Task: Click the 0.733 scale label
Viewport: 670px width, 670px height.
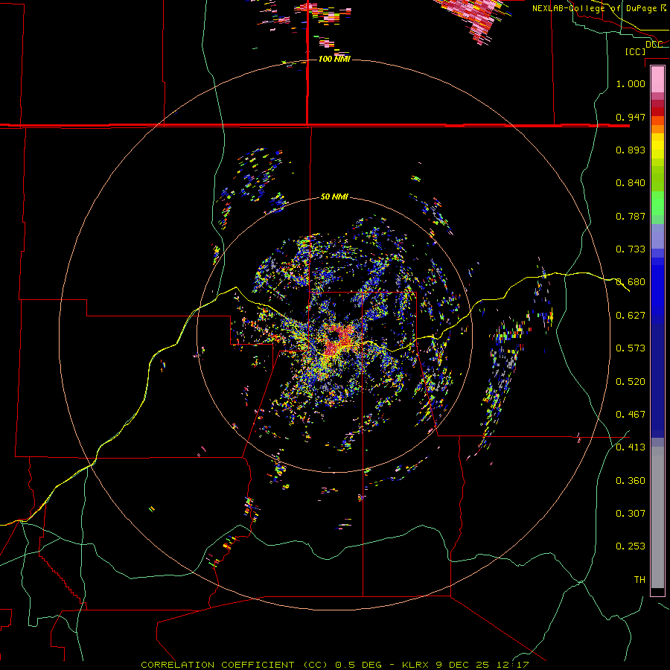Action: [x=631, y=249]
